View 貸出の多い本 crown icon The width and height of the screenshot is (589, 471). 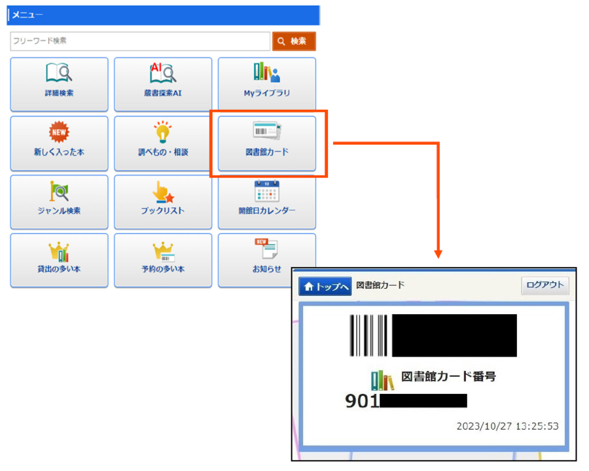coord(59,250)
